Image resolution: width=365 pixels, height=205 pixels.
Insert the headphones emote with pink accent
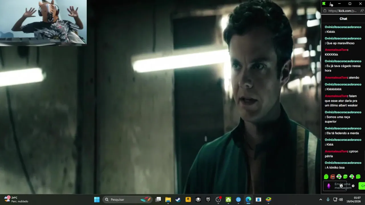(352, 177)
